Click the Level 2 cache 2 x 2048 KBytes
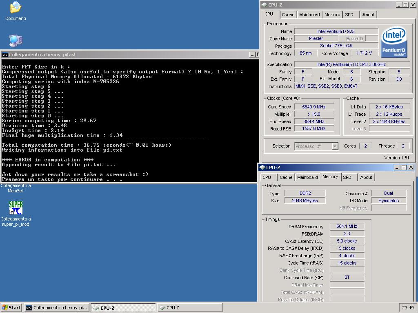The image size is (418, 313). 389,121
